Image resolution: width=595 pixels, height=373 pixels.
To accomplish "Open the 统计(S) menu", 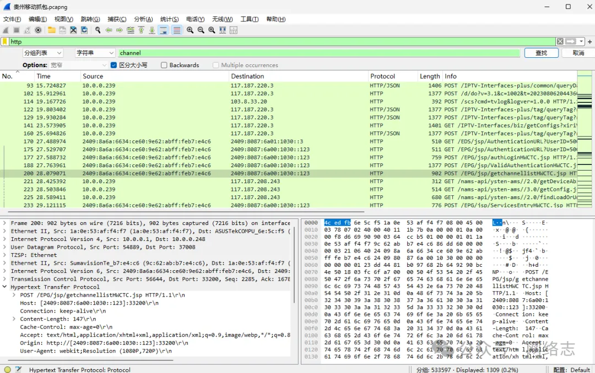I will click(x=169, y=19).
